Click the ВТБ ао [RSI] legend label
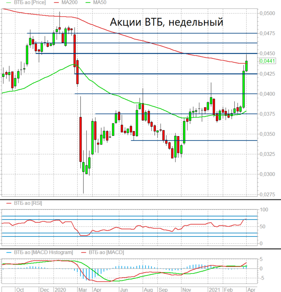 point(28,203)
